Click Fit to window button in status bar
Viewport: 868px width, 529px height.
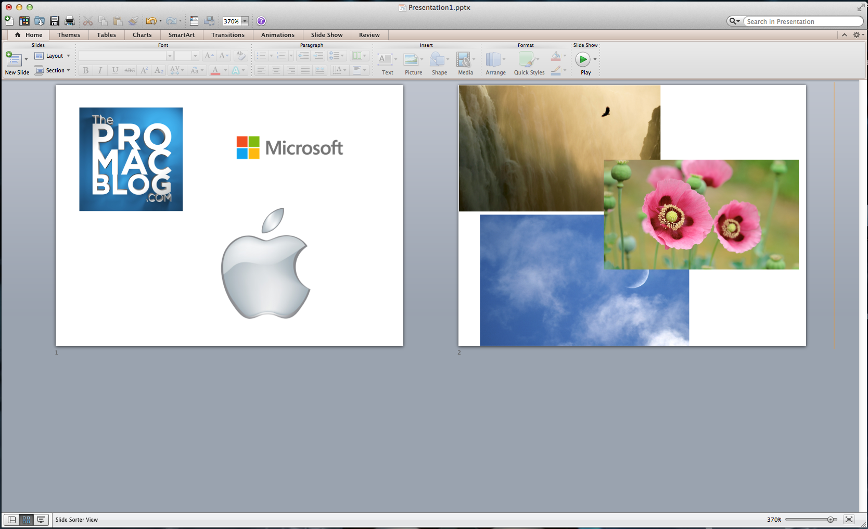pyautogui.click(x=849, y=520)
